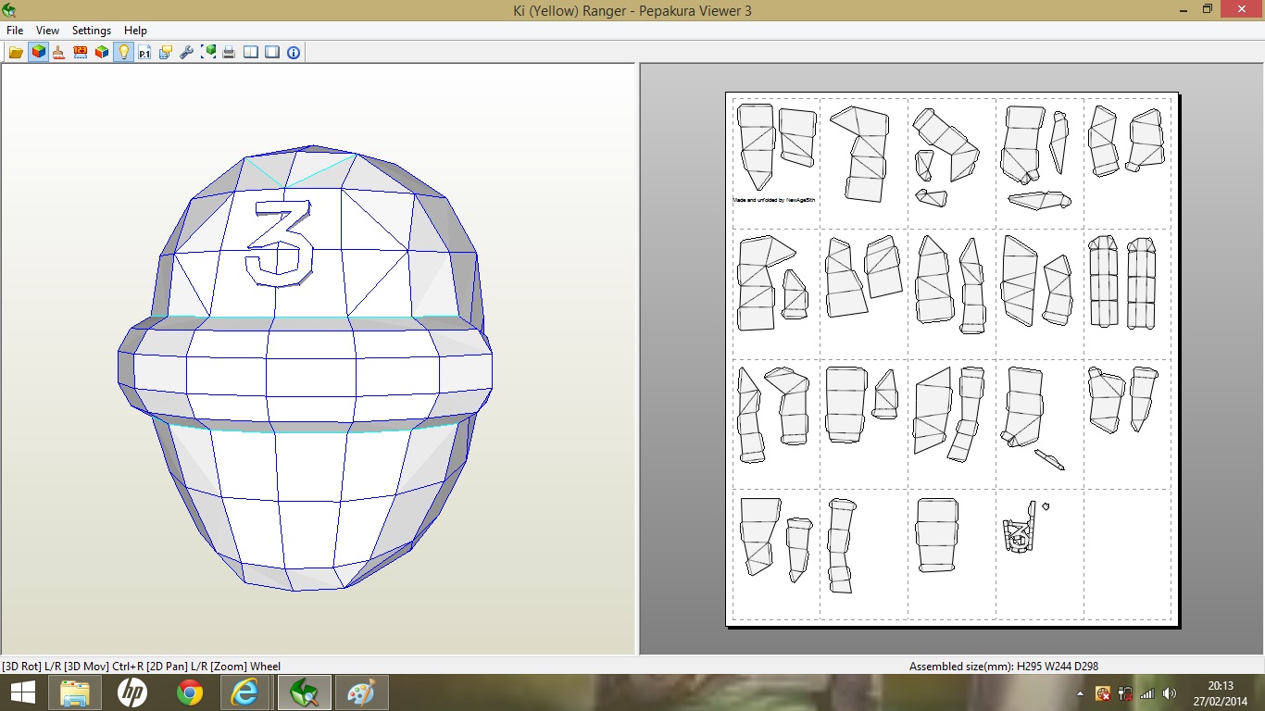Click the yellow speech bubble notes icon

tap(166, 53)
